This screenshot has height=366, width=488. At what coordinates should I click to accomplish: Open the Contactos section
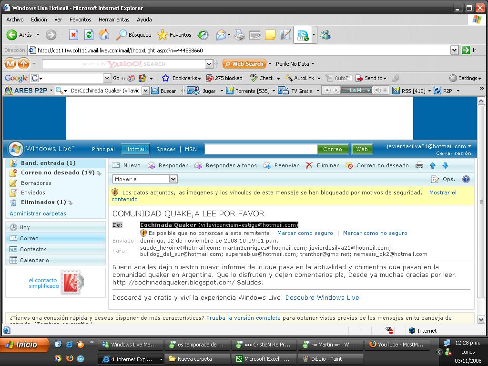click(33, 249)
